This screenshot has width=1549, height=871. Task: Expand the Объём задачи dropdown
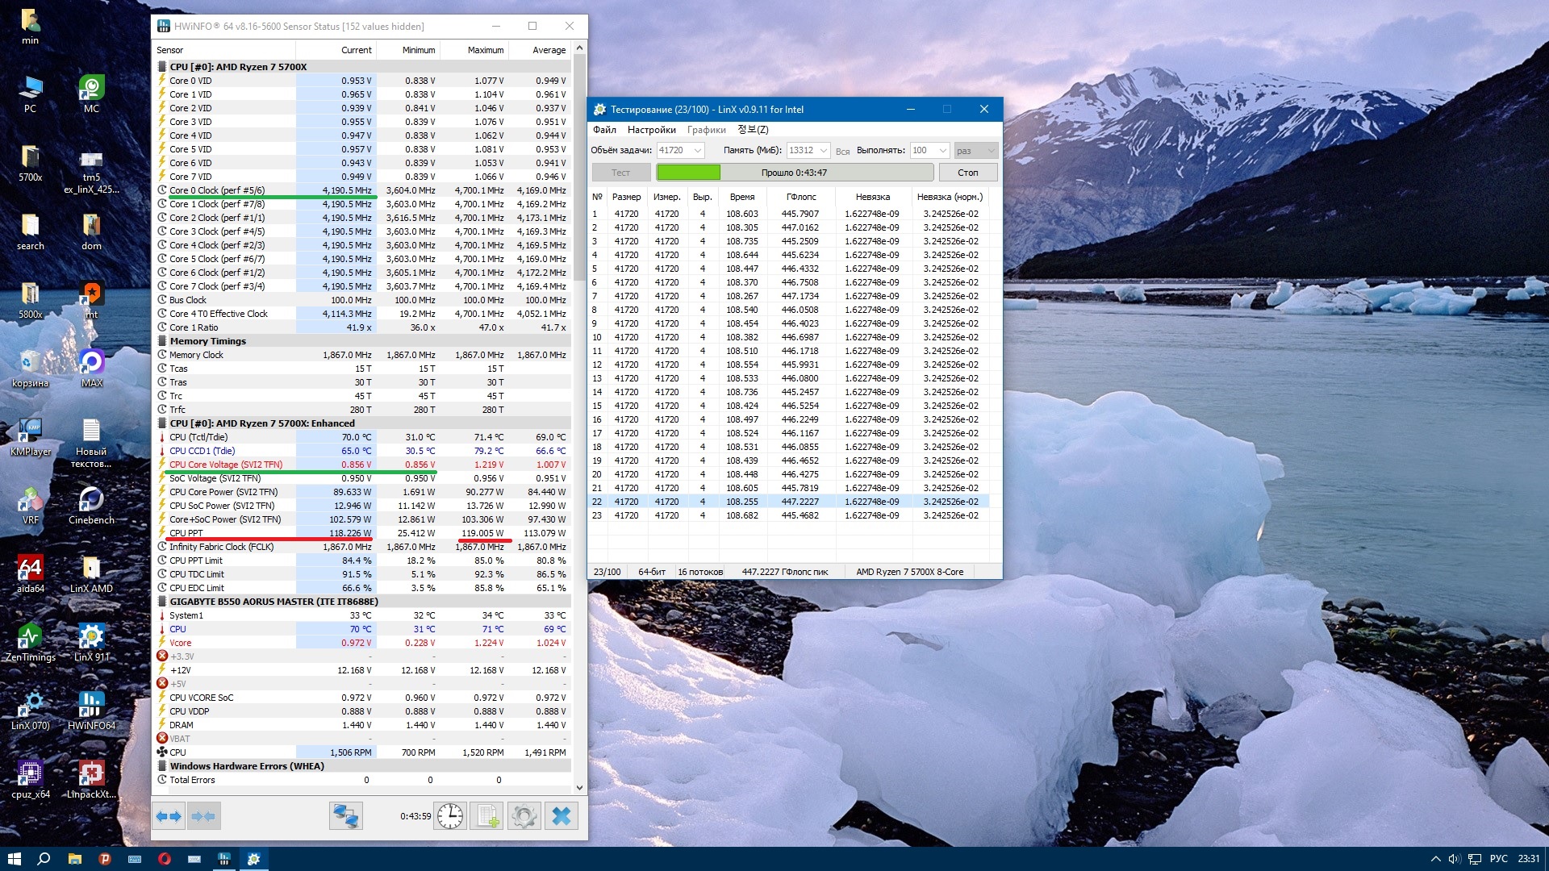[x=698, y=151]
